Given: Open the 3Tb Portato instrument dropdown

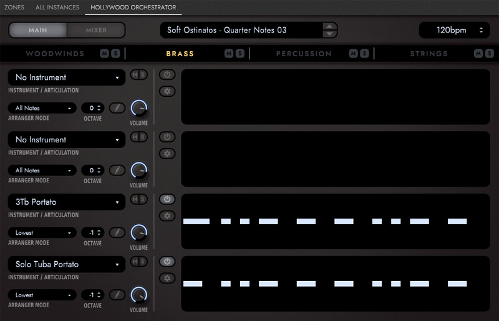Looking at the screenshot, I should [x=67, y=202].
